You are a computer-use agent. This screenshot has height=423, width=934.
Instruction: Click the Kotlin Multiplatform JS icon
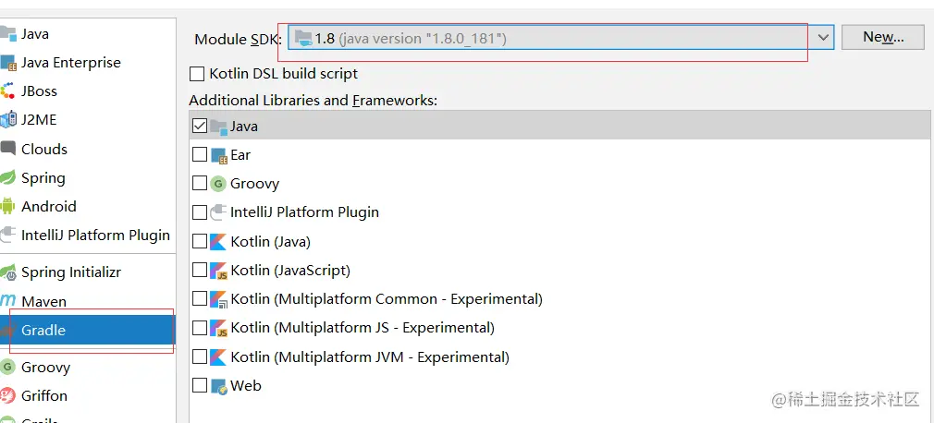pos(218,328)
